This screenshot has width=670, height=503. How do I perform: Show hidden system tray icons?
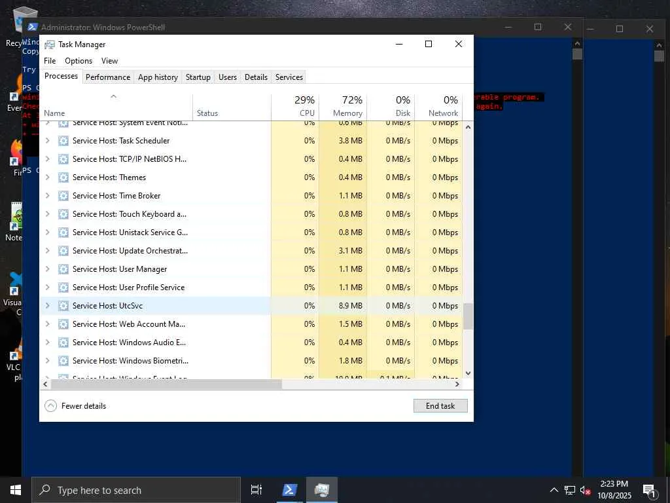click(x=554, y=490)
